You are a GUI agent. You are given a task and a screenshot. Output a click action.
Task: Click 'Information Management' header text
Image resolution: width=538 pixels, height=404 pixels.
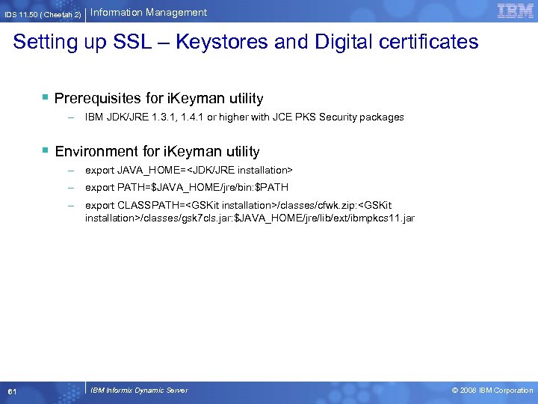[x=149, y=13]
